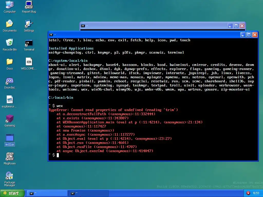
Task: Click the 'at new Promise' stack line
Action: pos(85,130)
